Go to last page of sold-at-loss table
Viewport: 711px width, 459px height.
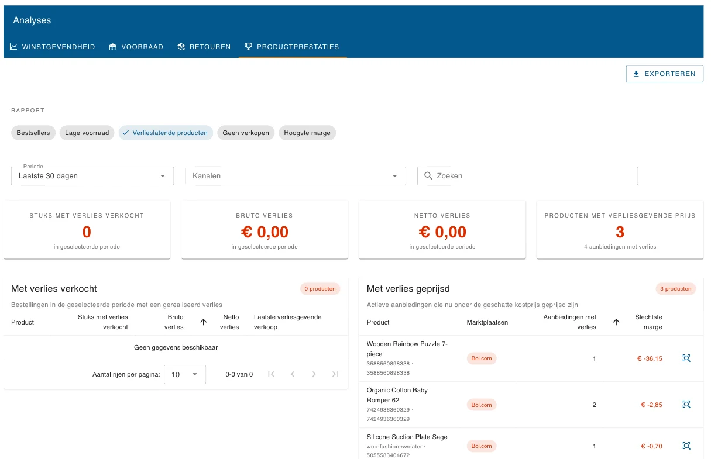[x=335, y=374]
